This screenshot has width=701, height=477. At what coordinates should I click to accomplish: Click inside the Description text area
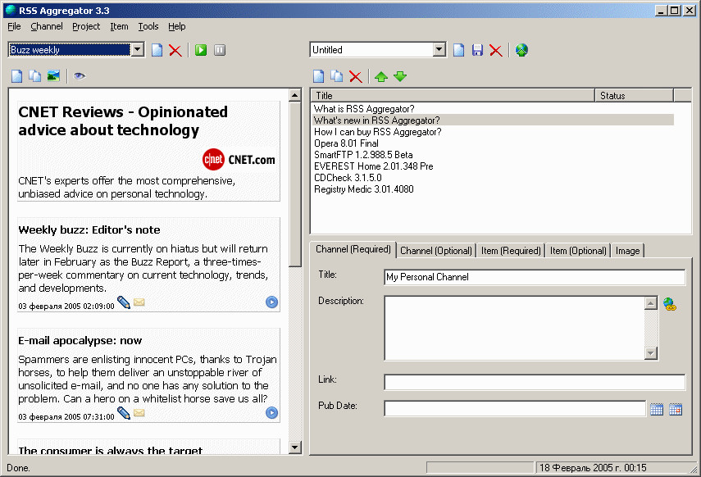[x=515, y=328]
